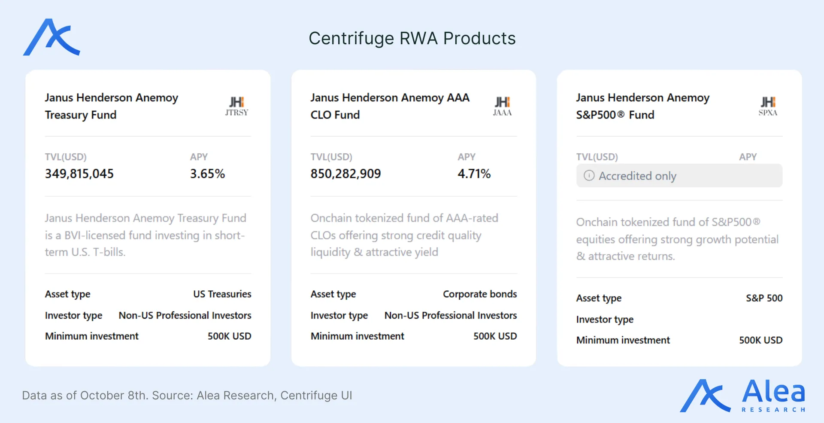Click the Alea Research logo mark bottom-right
824x423 pixels.
coord(705,396)
